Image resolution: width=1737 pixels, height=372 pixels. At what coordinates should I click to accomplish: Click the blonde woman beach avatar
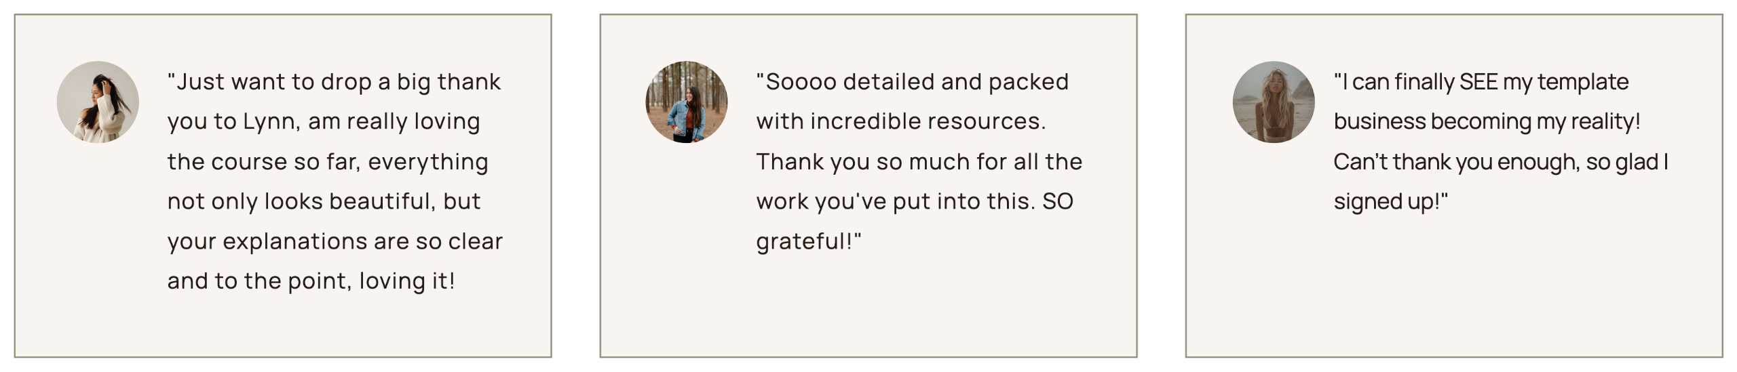pos(1273,102)
